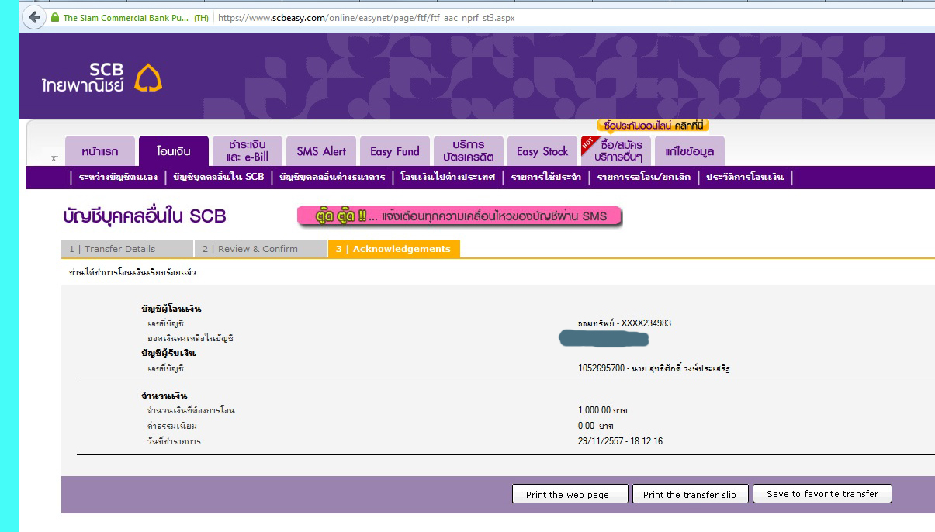The height and width of the screenshot is (532, 935).
Task: Open the Easy Stock tab
Action: coord(542,151)
